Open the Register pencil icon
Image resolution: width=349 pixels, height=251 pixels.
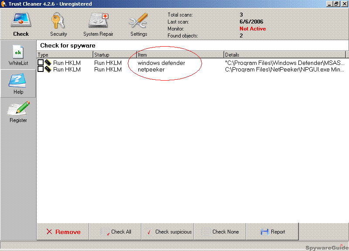18,108
